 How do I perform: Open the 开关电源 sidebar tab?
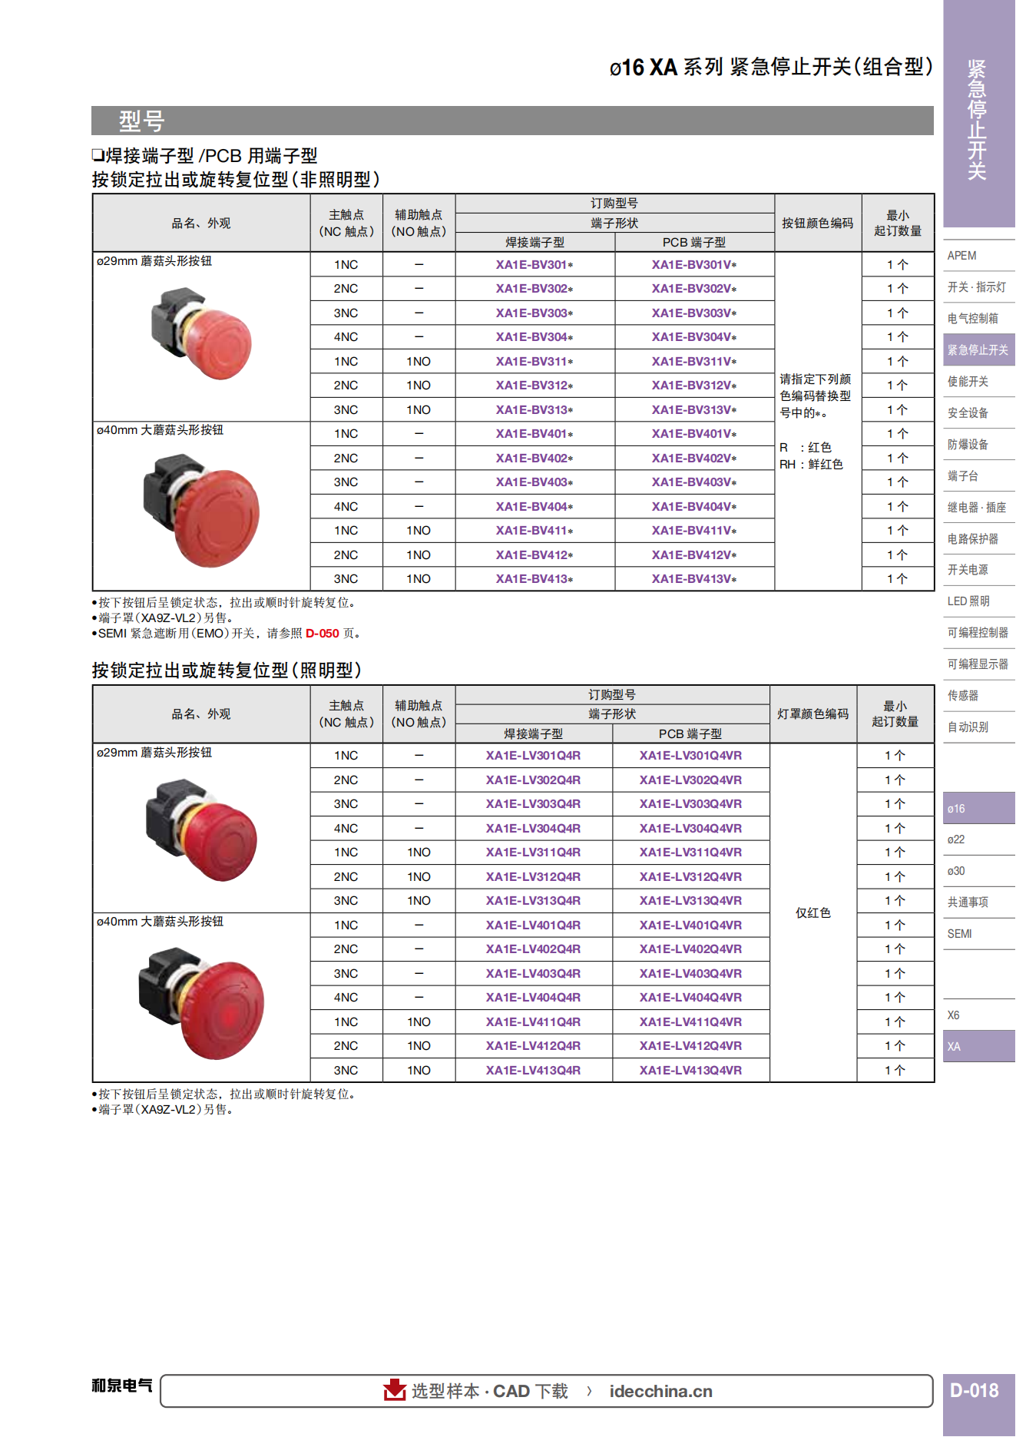[x=979, y=570]
